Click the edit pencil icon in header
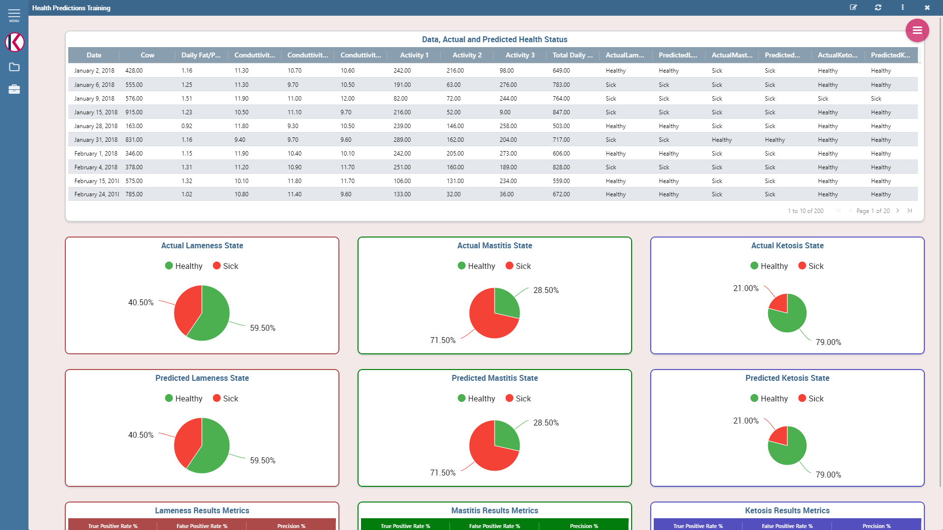The height and width of the screenshot is (530, 943). [854, 7]
